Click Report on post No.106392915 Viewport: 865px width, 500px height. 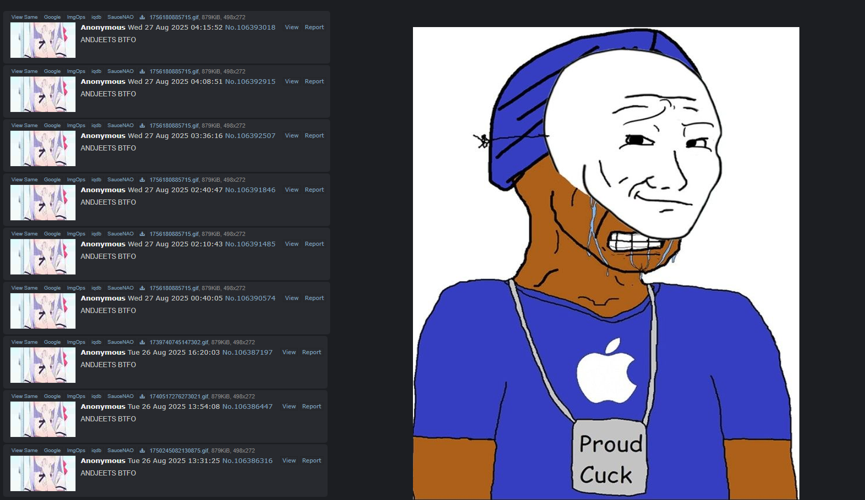(x=314, y=81)
